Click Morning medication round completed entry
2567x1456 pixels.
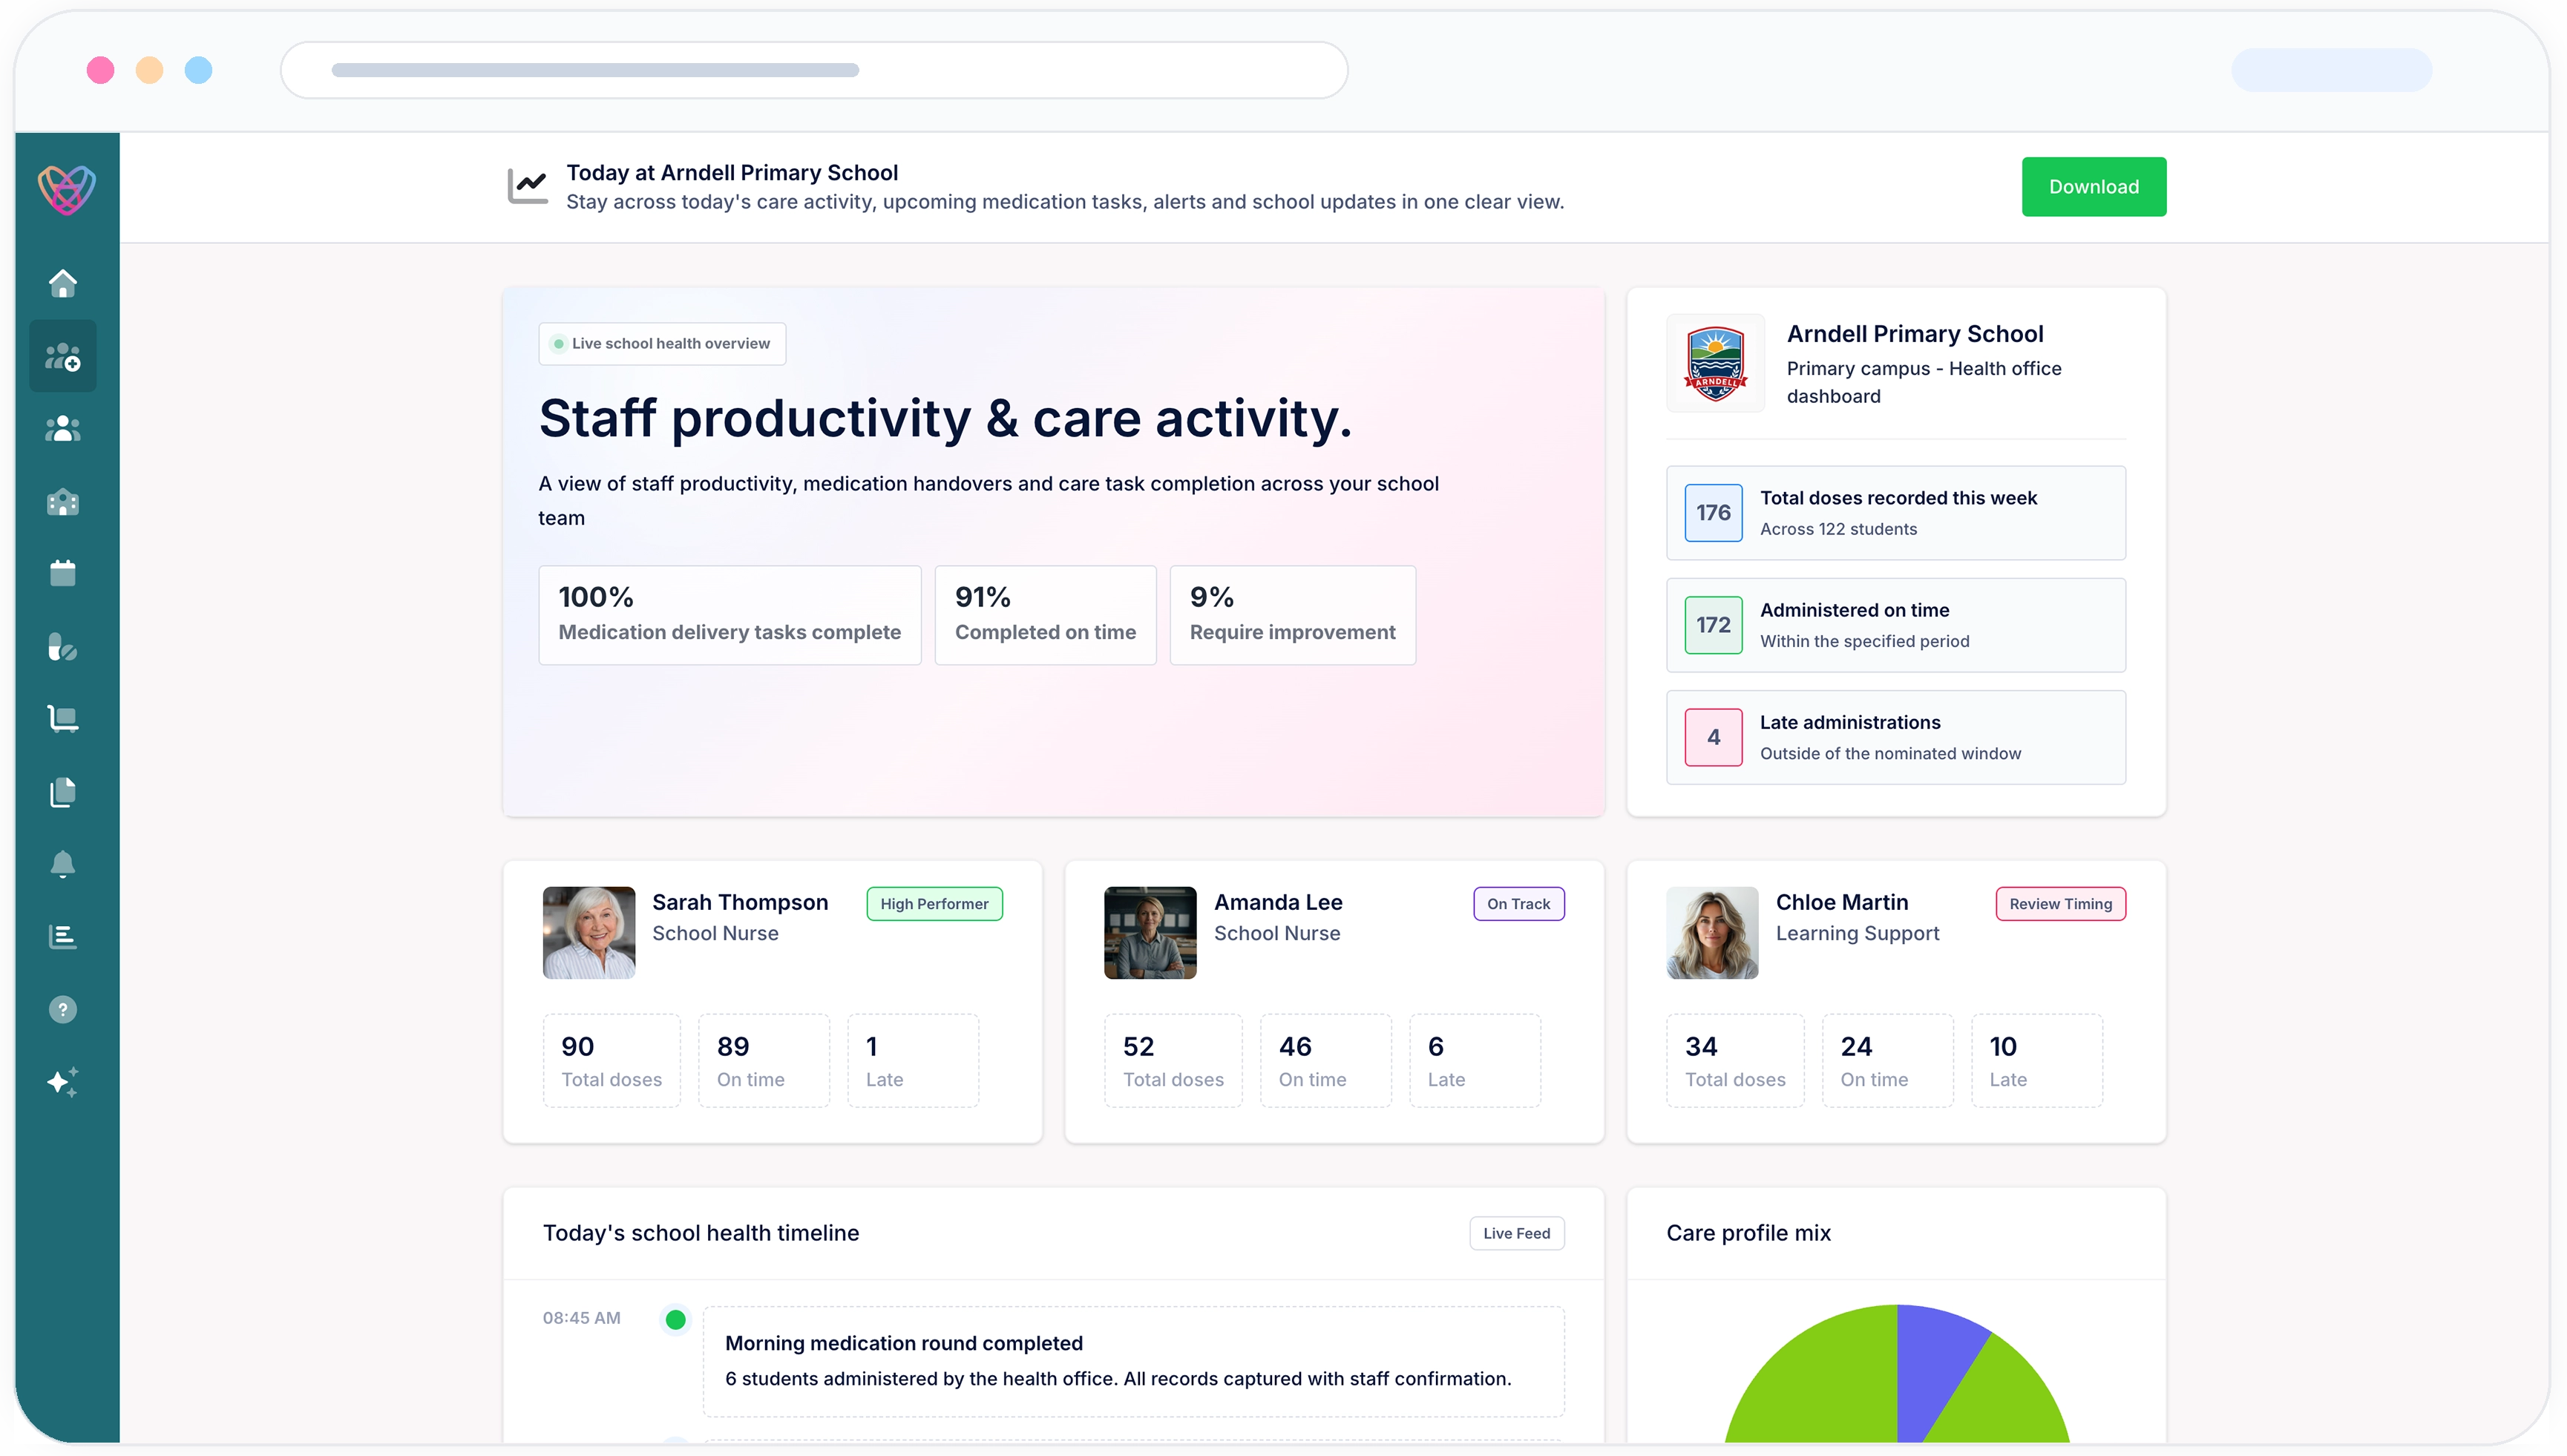pos(1134,1361)
